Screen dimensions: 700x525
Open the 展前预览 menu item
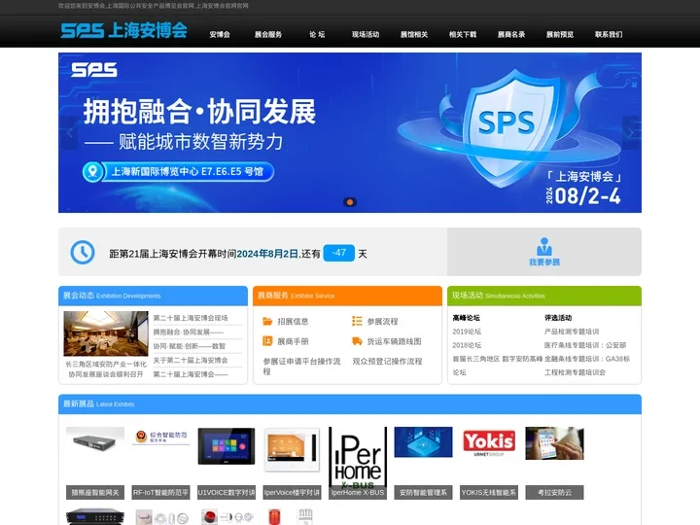[x=560, y=34]
